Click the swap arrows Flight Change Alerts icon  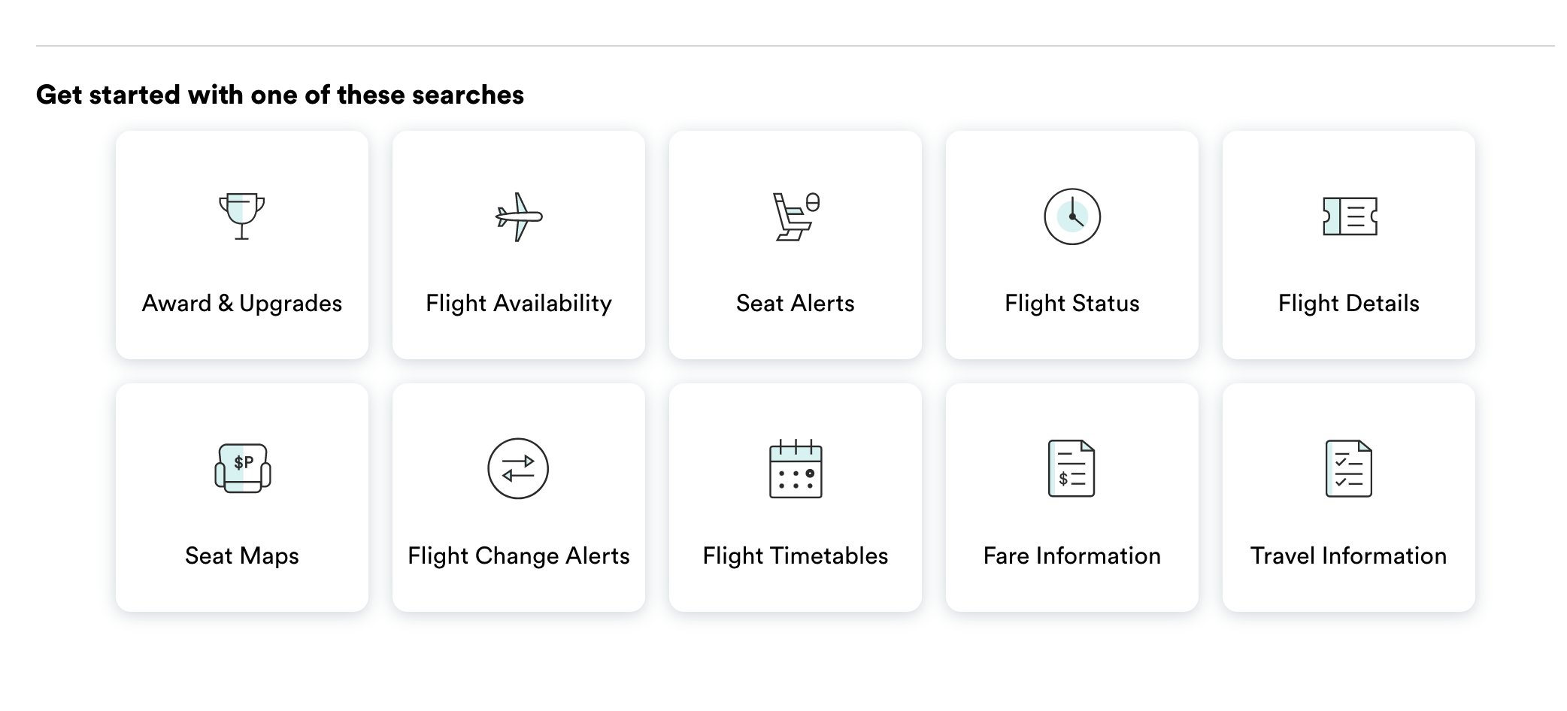pyautogui.click(x=518, y=468)
